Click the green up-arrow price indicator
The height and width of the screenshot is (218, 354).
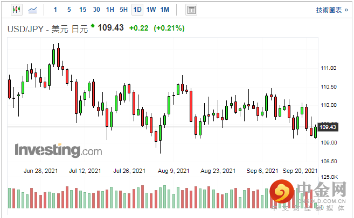coord(93,26)
